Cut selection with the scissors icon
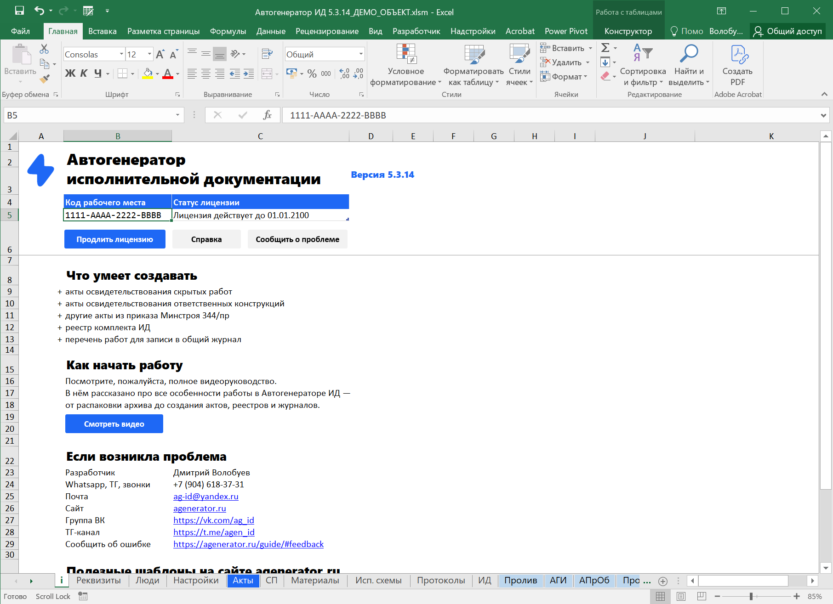The image size is (833, 604). click(x=44, y=49)
